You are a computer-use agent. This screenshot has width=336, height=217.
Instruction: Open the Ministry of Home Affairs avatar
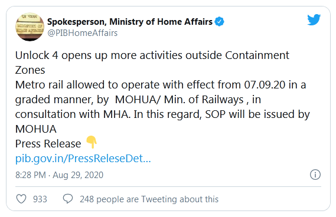coord(30,27)
